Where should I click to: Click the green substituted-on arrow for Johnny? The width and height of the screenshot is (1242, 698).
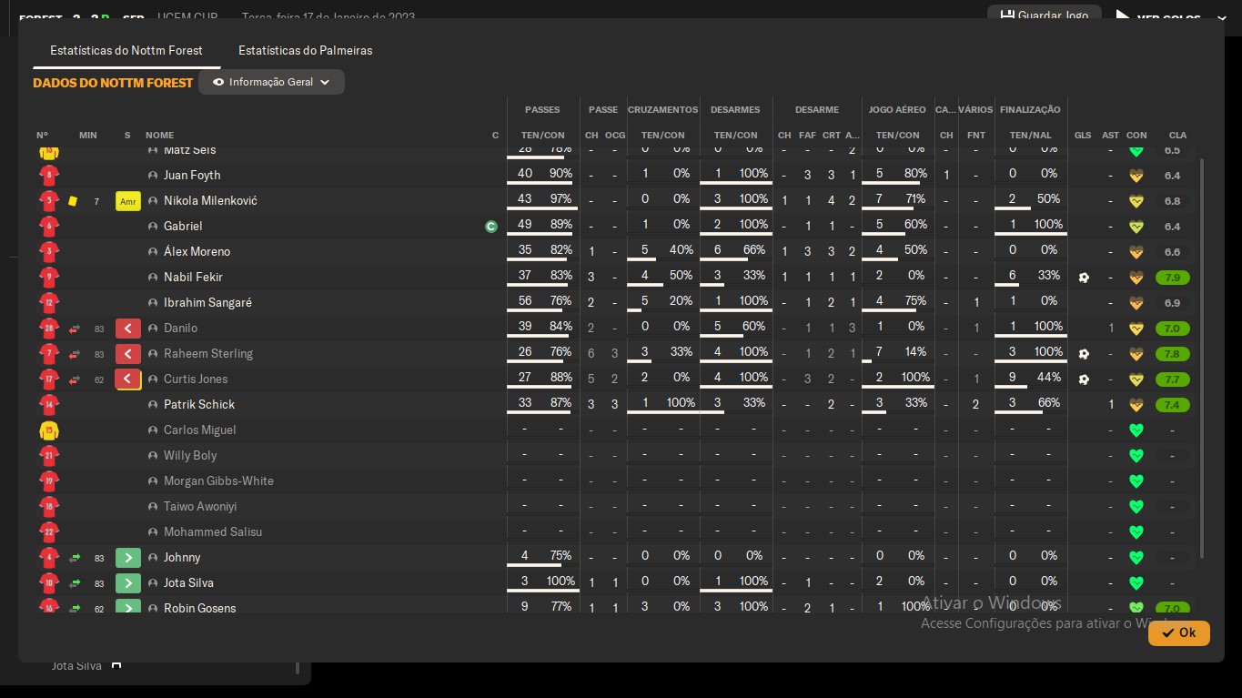(128, 558)
